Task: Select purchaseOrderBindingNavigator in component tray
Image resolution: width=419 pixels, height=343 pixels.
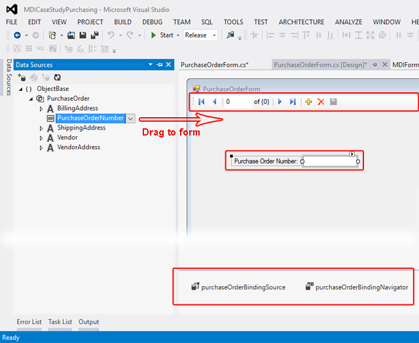Action: pyautogui.click(x=357, y=287)
